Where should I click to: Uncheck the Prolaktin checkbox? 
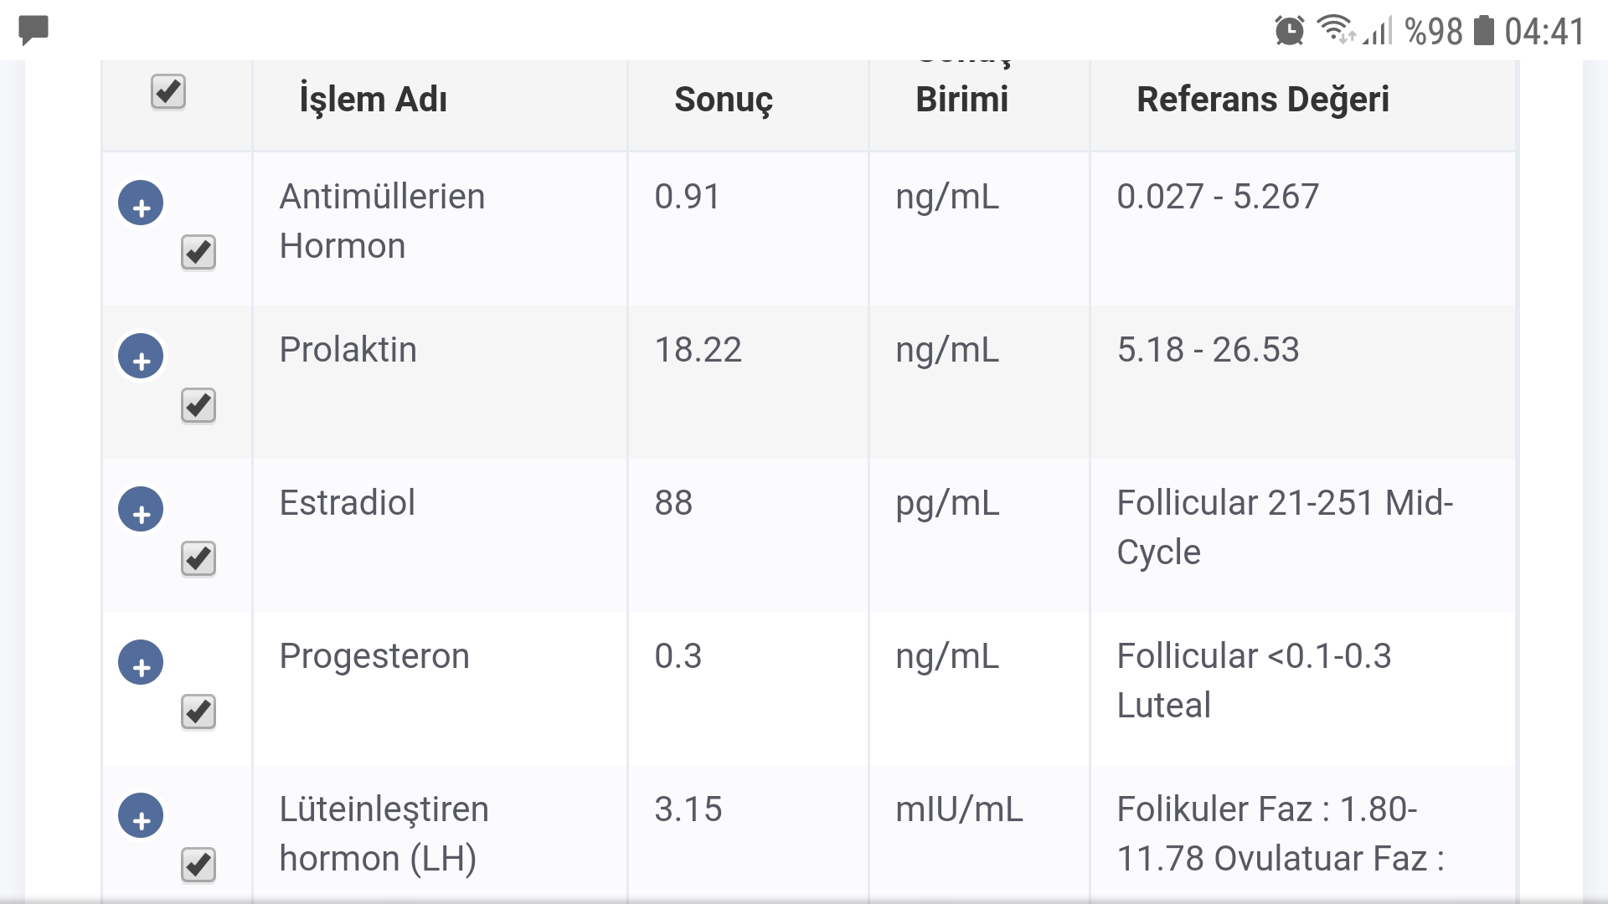click(198, 405)
